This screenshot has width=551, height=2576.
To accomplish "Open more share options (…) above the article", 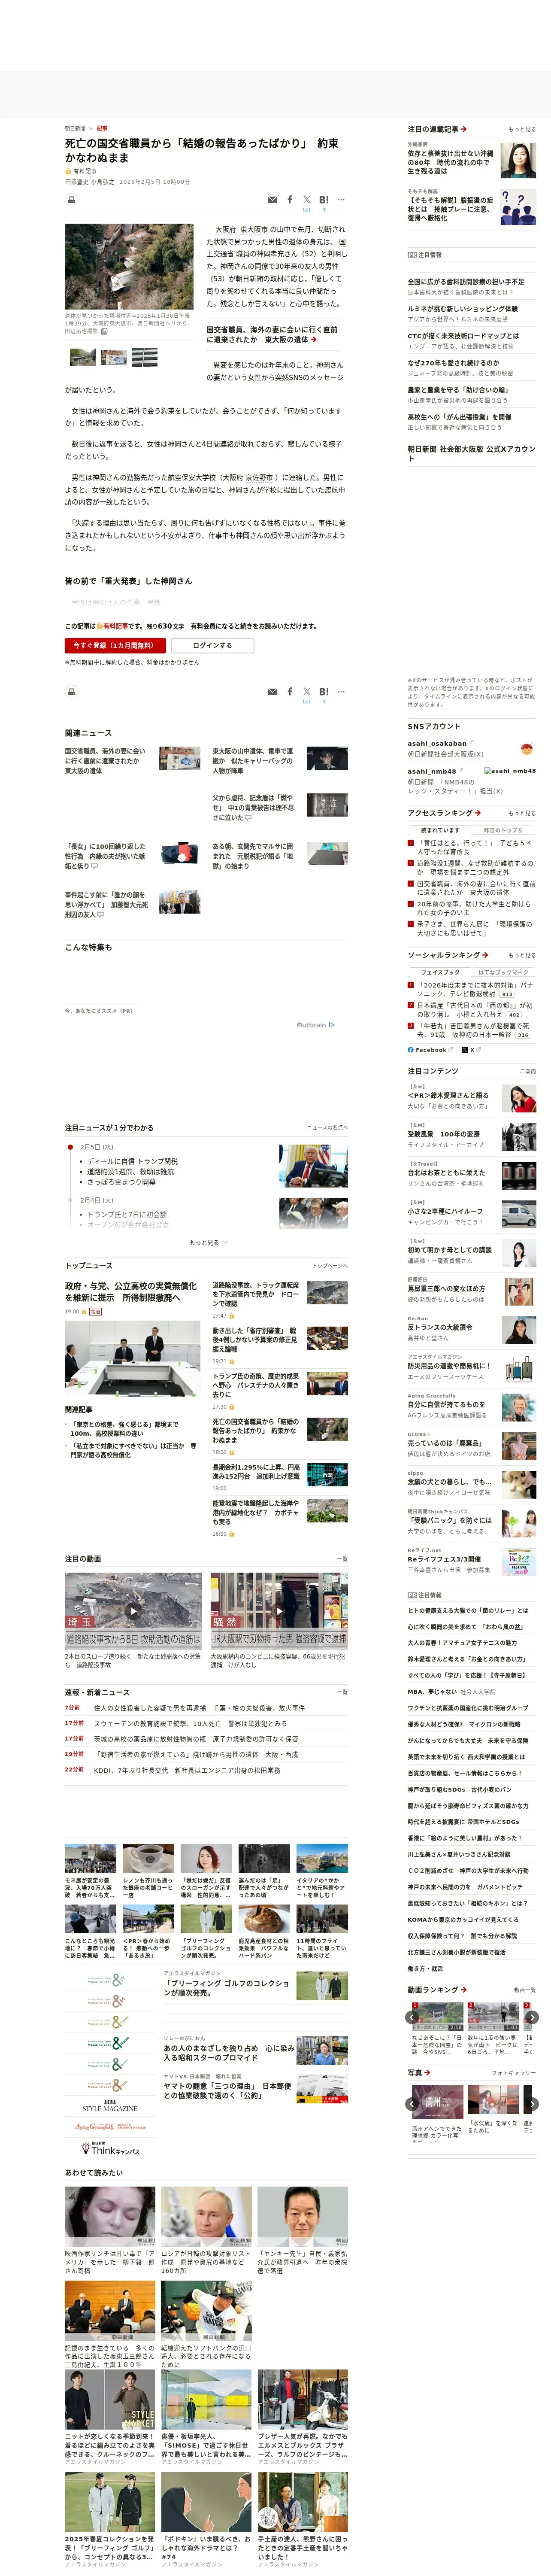I will [341, 200].
